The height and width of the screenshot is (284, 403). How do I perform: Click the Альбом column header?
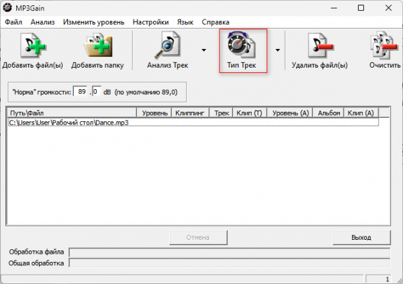tap(328, 113)
